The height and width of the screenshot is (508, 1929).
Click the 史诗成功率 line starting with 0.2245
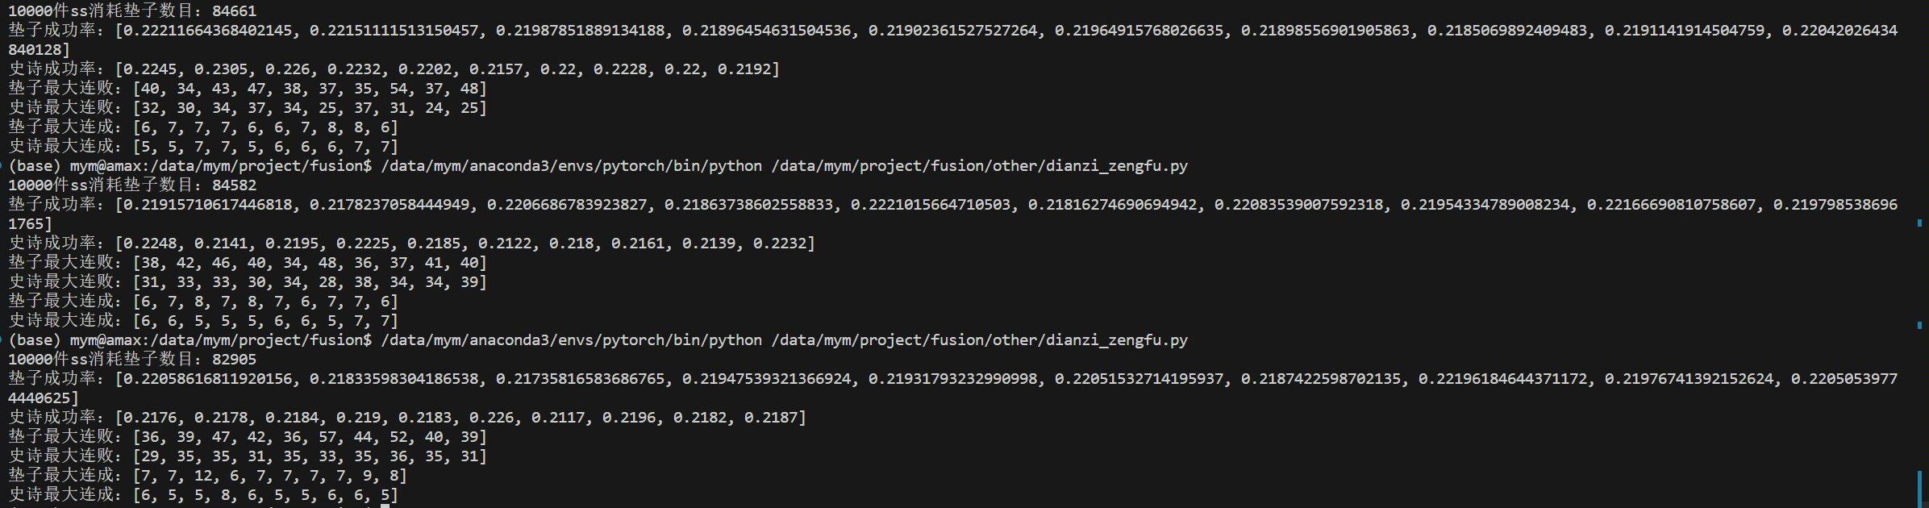(x=394, y=69)
